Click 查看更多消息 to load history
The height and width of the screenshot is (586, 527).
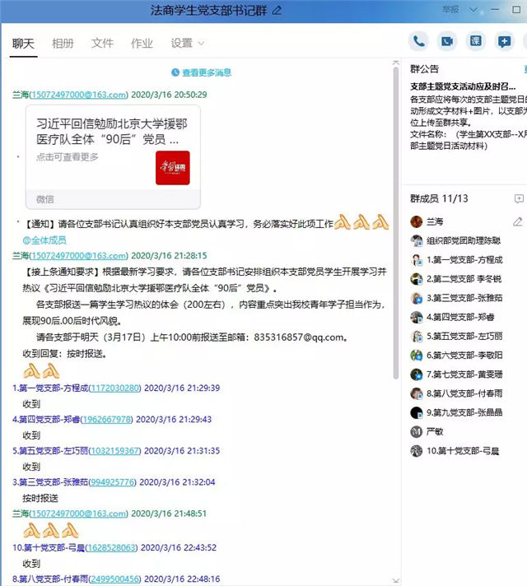[201, 72]
